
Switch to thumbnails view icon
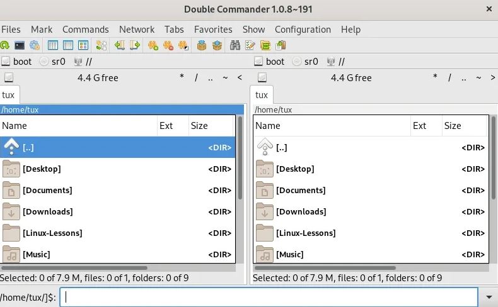tap(83, 45)
